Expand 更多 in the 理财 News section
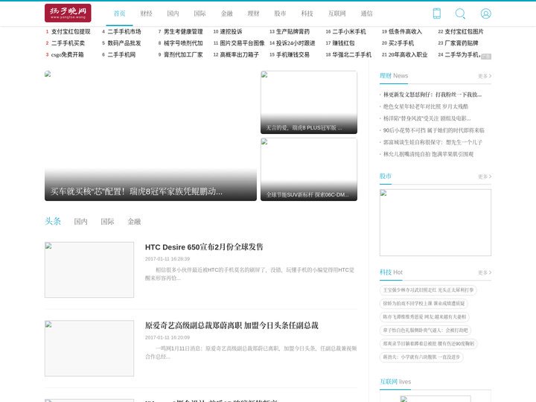The width and height of the screenshot is (536, 402). click(x=485, y=76)
